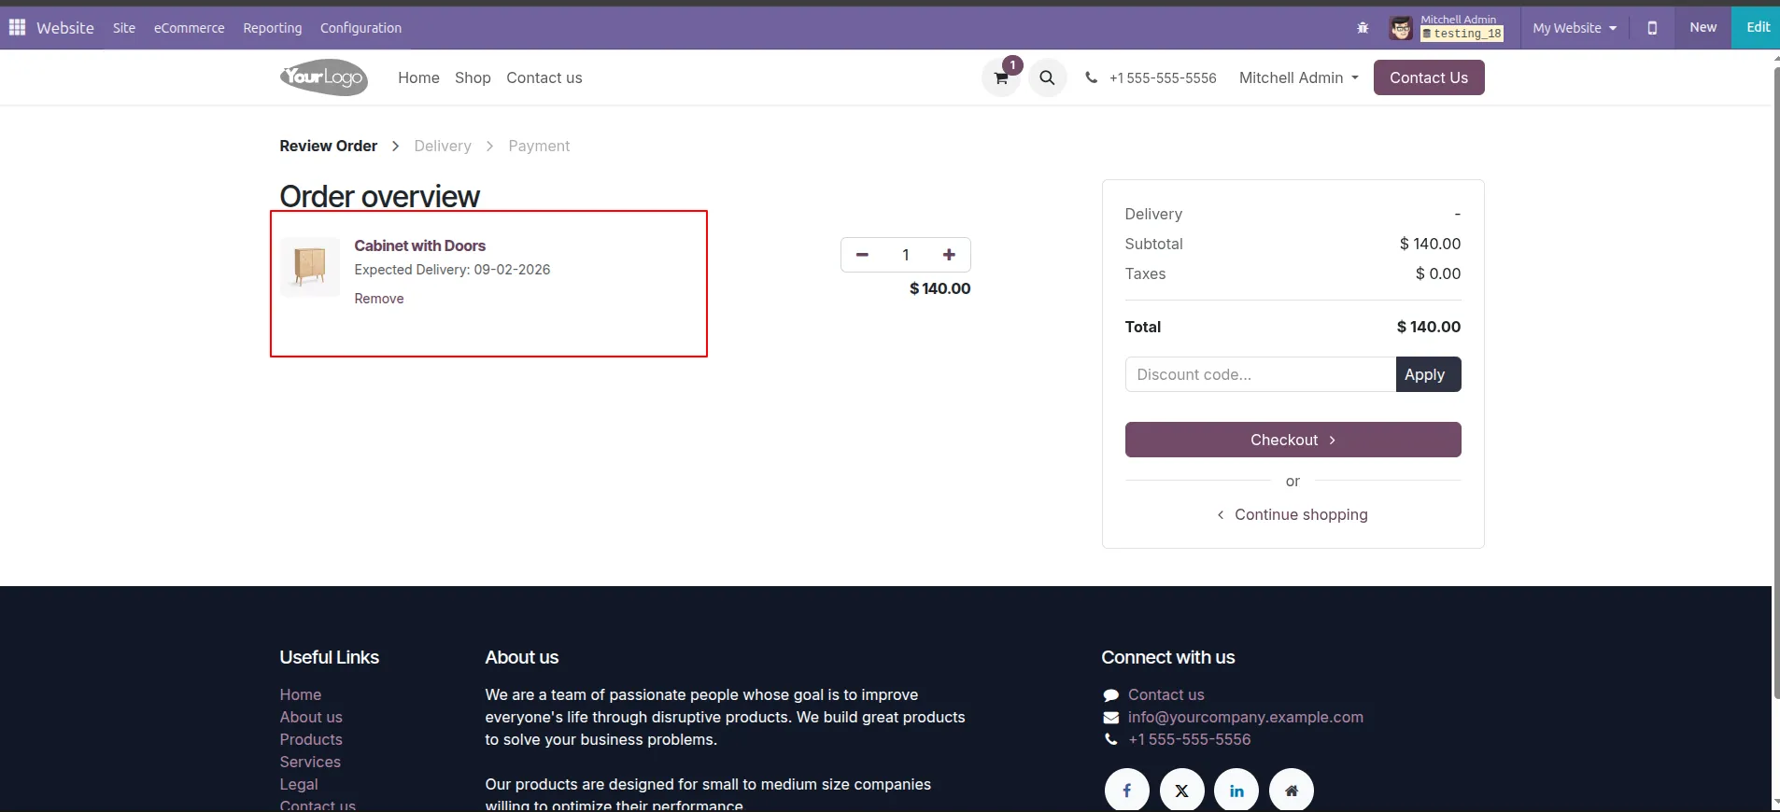Click the YourLogo site logo
The height and width of the screenshot is (812, 1780).
click(x=324, y=77)
